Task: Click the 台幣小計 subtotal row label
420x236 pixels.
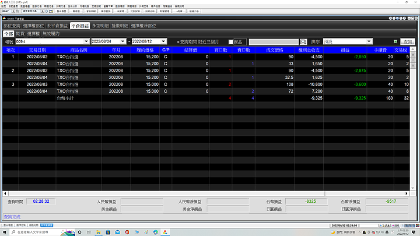Action: (x=65, y=98)
